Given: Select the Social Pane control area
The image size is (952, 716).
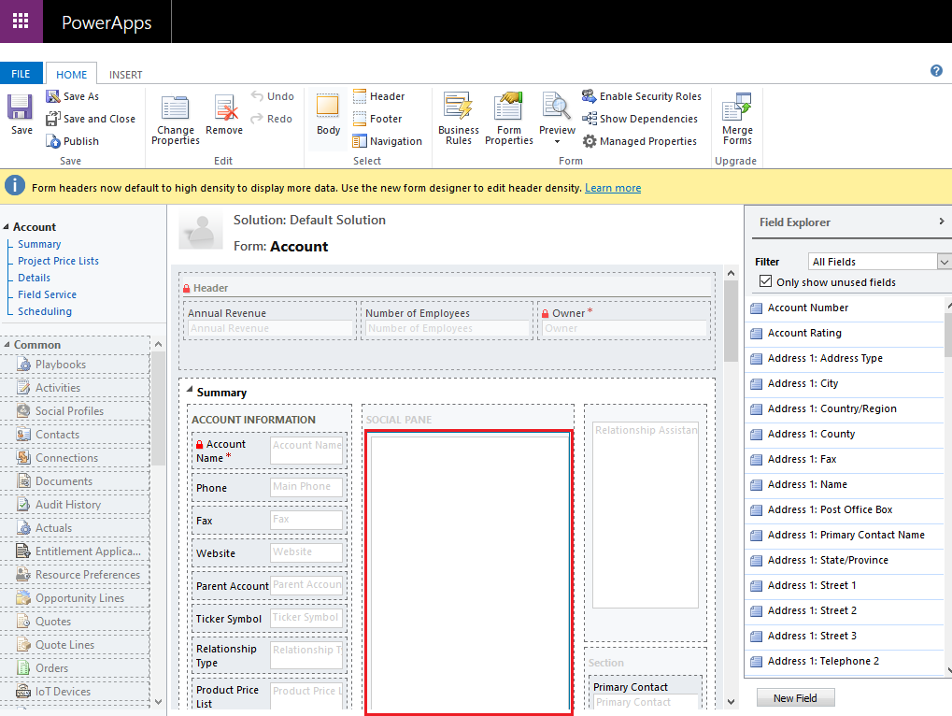Looking at the screenshot, I should pyautogui.click(x=469, y=573).
